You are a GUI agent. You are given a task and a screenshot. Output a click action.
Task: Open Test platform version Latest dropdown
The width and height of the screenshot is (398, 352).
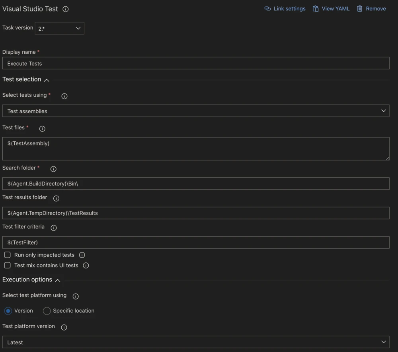(195, 342)
